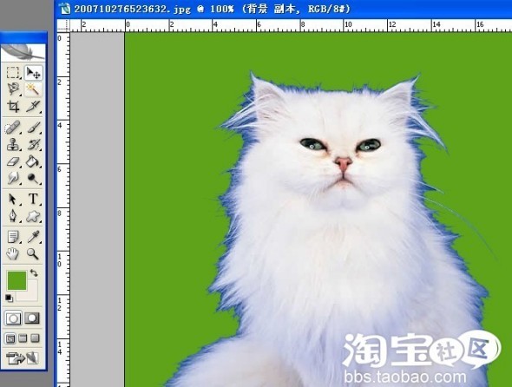Switch to standard screen mode
512x387 pixels.
pos(10,338)
